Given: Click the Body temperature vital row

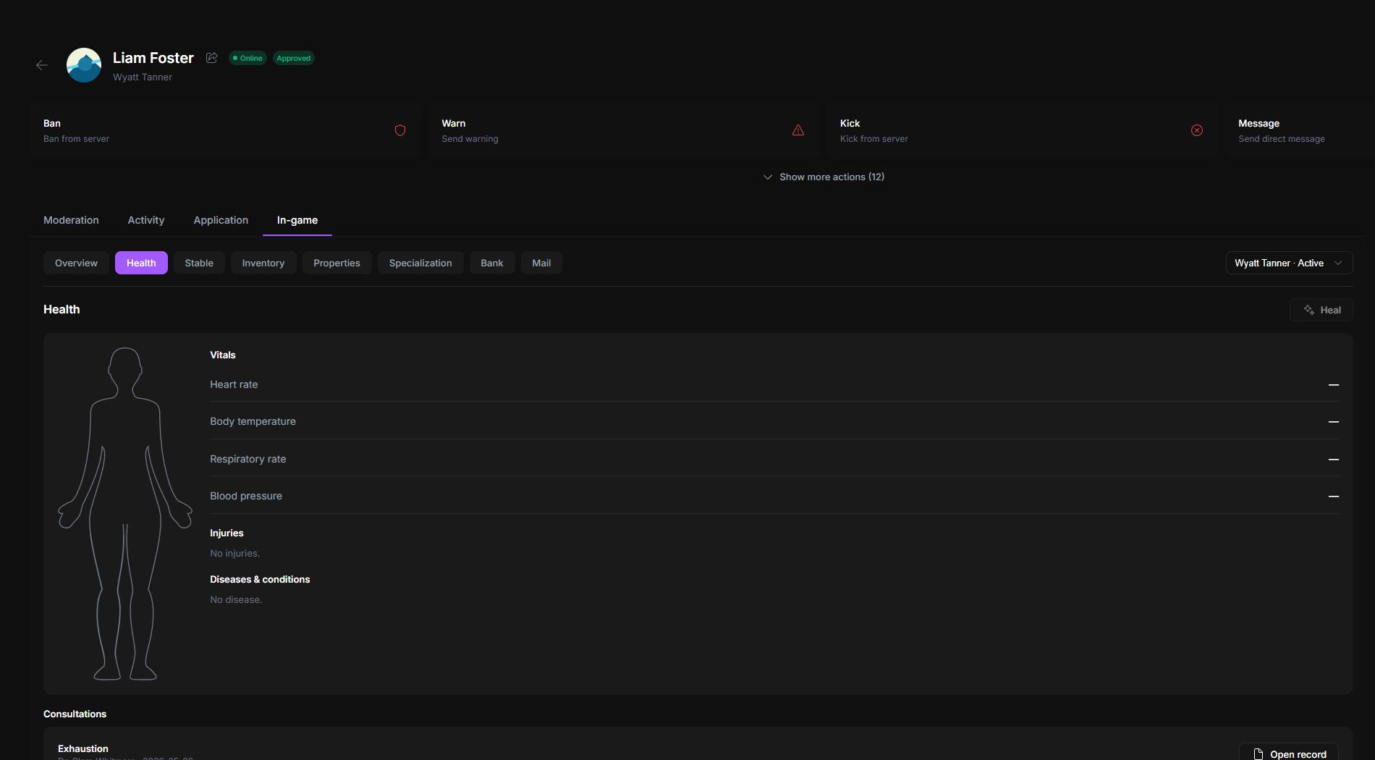Looking at the screenshot, I should point(774,421).
